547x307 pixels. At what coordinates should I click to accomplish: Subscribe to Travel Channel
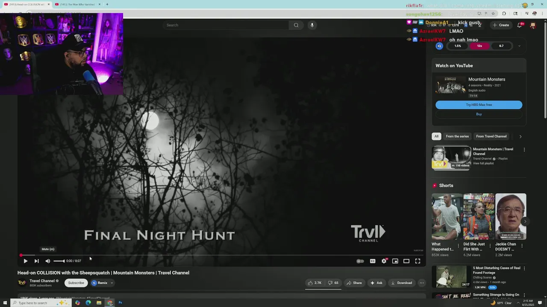point(76,283)
